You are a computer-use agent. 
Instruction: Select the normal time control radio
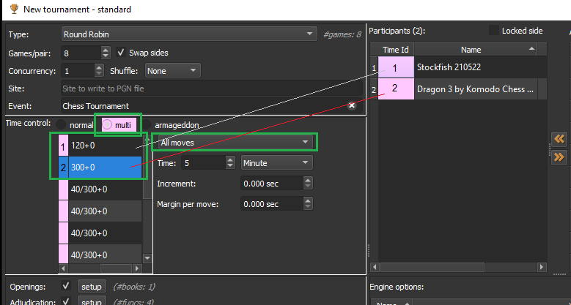[x=61, y=124]
